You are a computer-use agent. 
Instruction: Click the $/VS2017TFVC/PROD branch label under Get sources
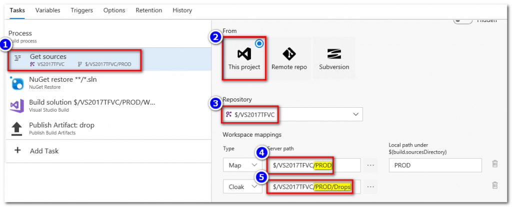[x=108, y=64]
